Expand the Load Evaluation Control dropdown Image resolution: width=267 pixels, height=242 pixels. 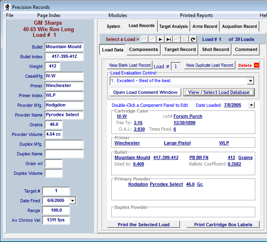click(250, 81)
